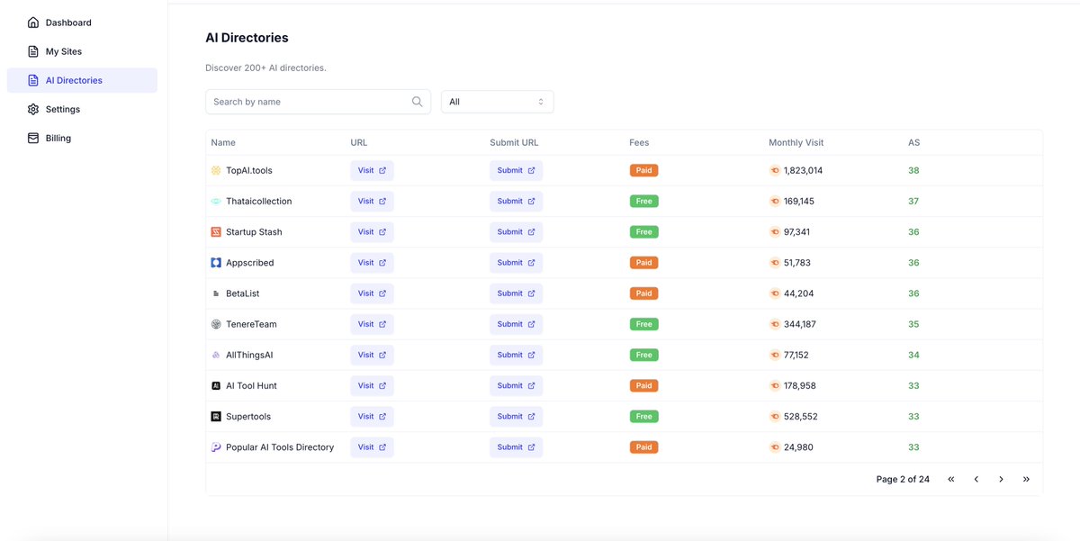
Task: Submit to Appscribed directory
Action: 517,263
